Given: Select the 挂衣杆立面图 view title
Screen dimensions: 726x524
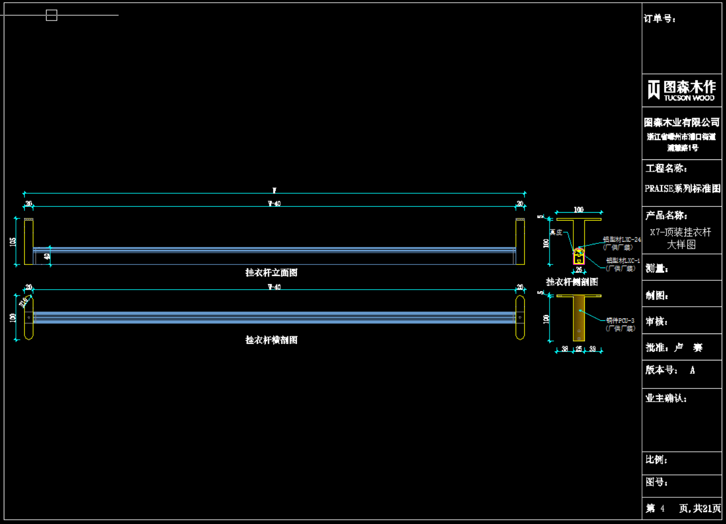Looking at the screenshot, I should tap(271, 273).
